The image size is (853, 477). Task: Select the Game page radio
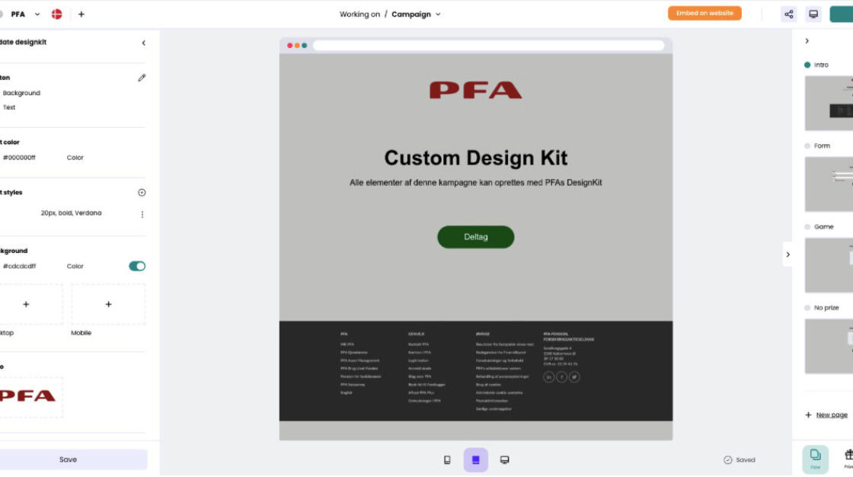pyautogui.click(x=807, y=226)
